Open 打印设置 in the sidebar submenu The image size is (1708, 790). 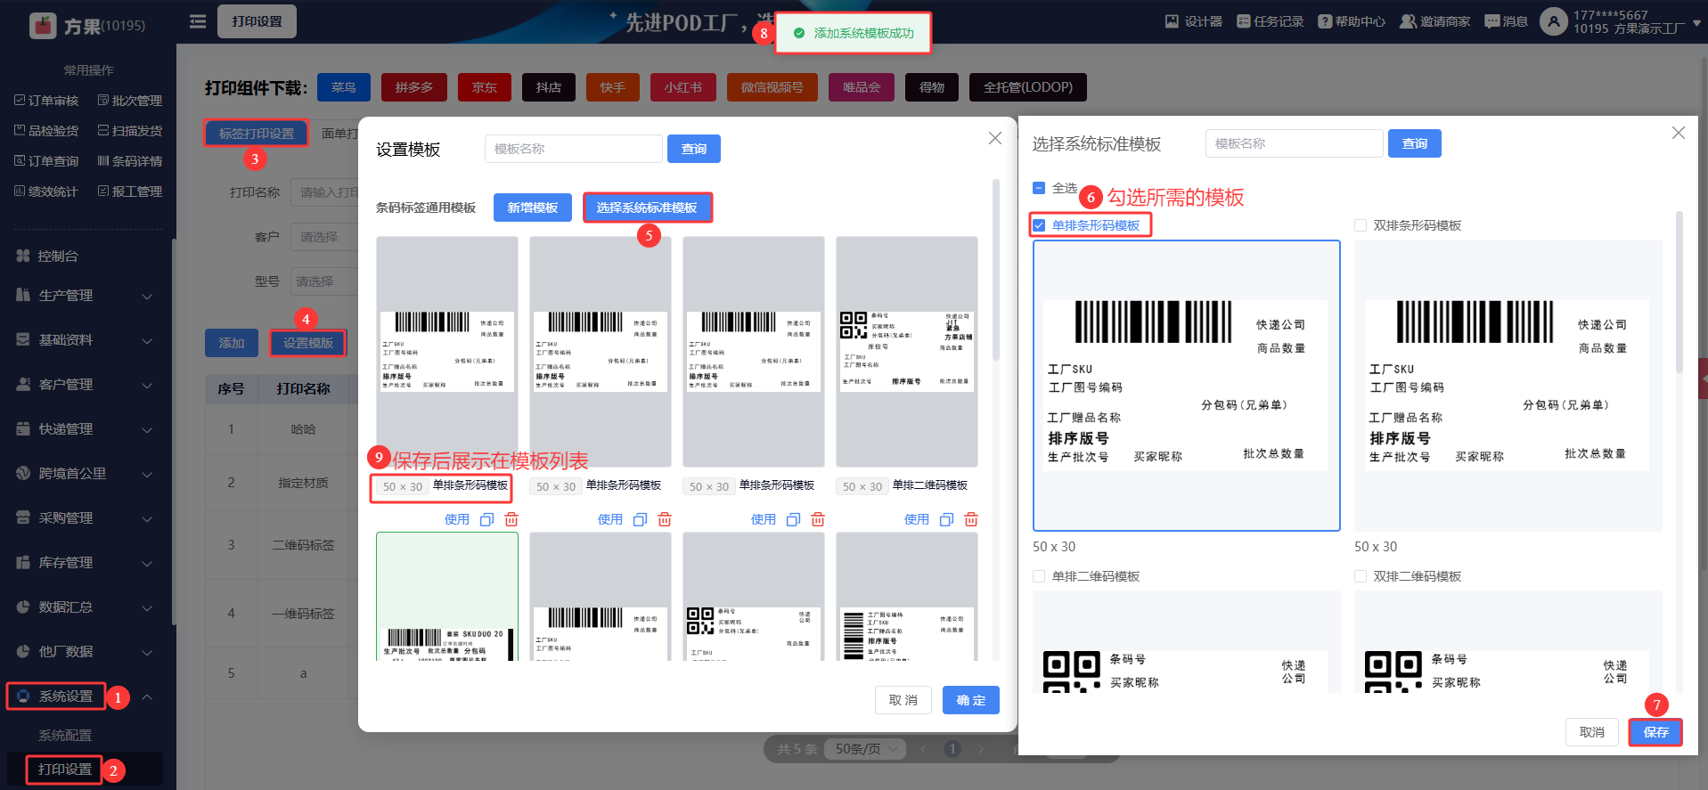click(x=65, y=770)
